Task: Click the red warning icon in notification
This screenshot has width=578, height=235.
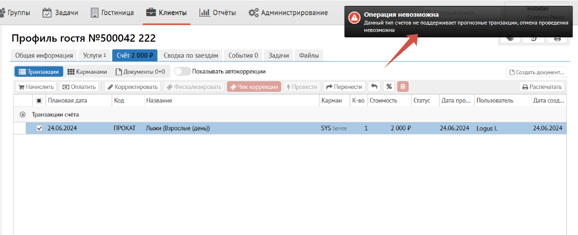Action: 354,17
